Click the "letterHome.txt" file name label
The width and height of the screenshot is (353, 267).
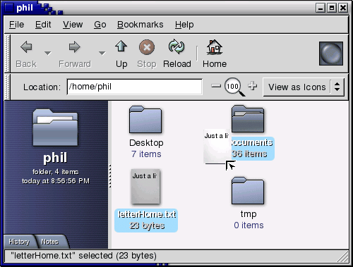click(147, 214)
